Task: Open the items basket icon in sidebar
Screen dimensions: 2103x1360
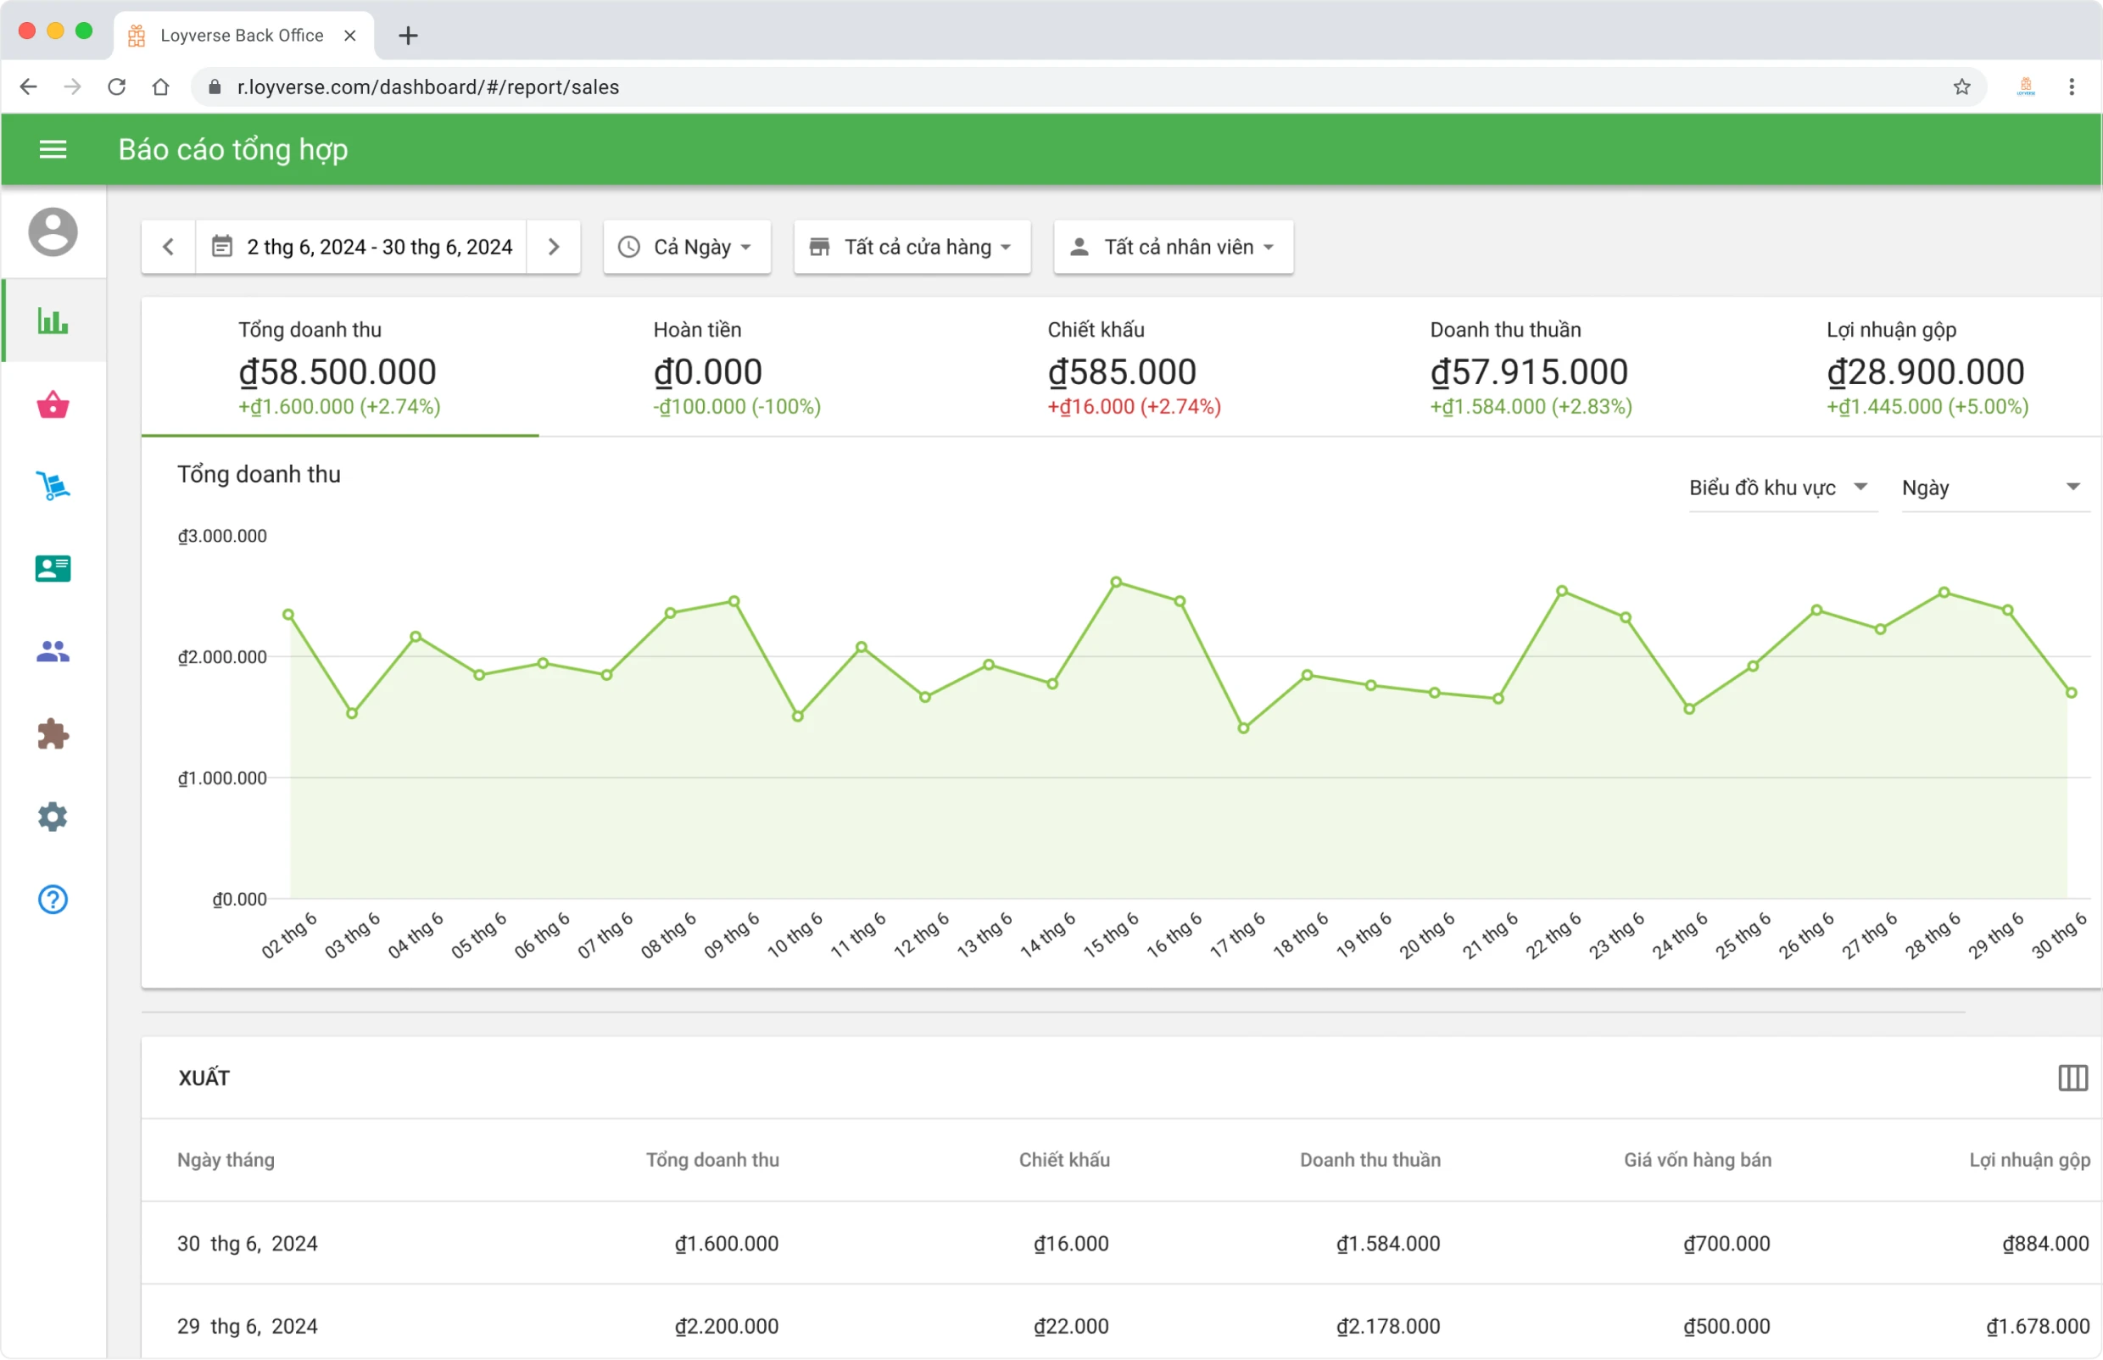Action: [52, 405]
